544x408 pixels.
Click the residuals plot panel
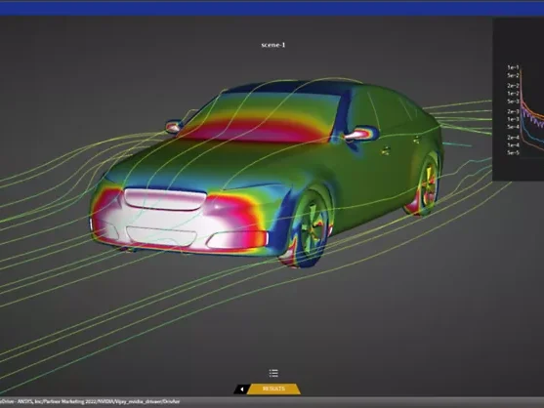(519, 100)
